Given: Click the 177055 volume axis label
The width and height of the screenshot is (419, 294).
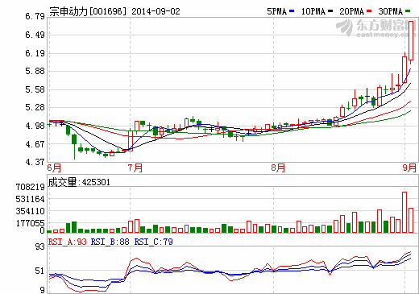Looking at the screenshot, I should 30,223.
